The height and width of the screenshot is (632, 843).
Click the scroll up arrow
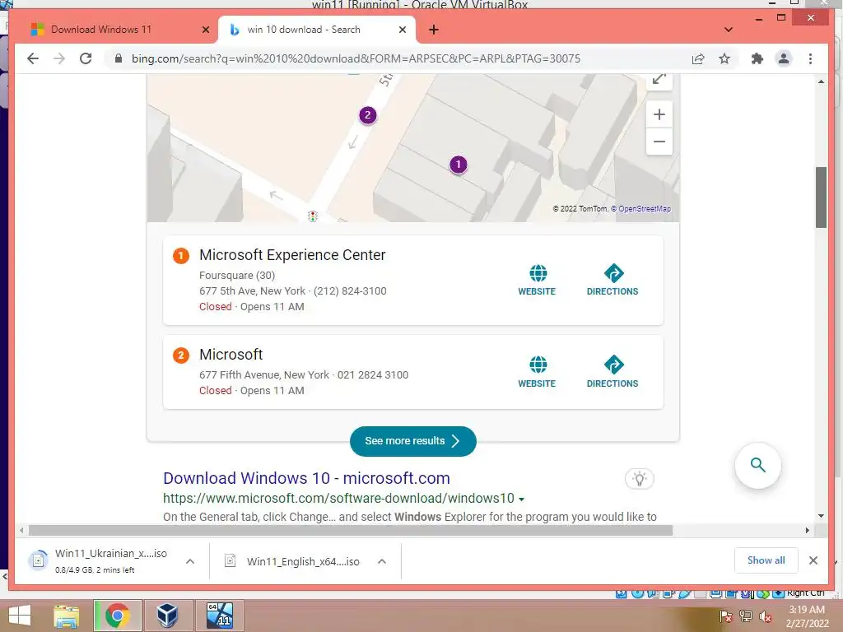click(821, 81)
